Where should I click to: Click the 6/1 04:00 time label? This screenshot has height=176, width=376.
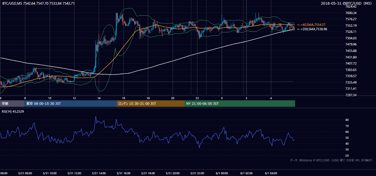tap(271, 173)
